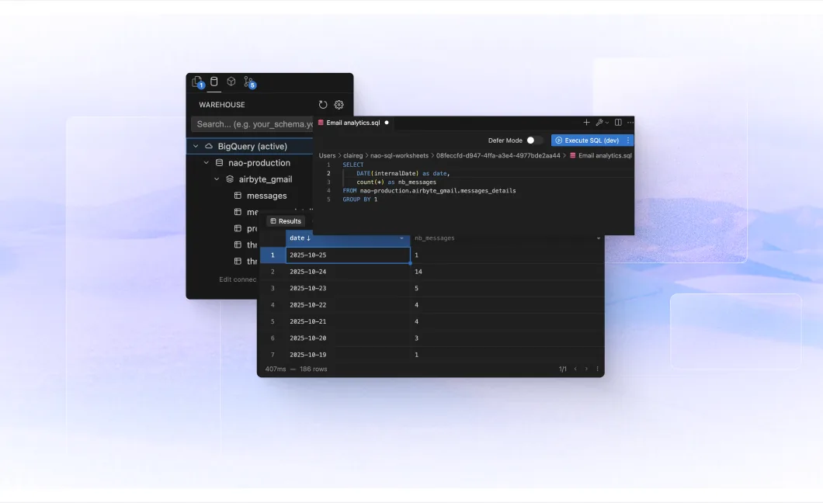Click the table icon next to messages

tap(238, 195)
